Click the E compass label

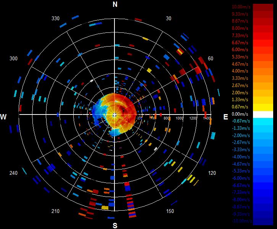click(x=225, y=117)
